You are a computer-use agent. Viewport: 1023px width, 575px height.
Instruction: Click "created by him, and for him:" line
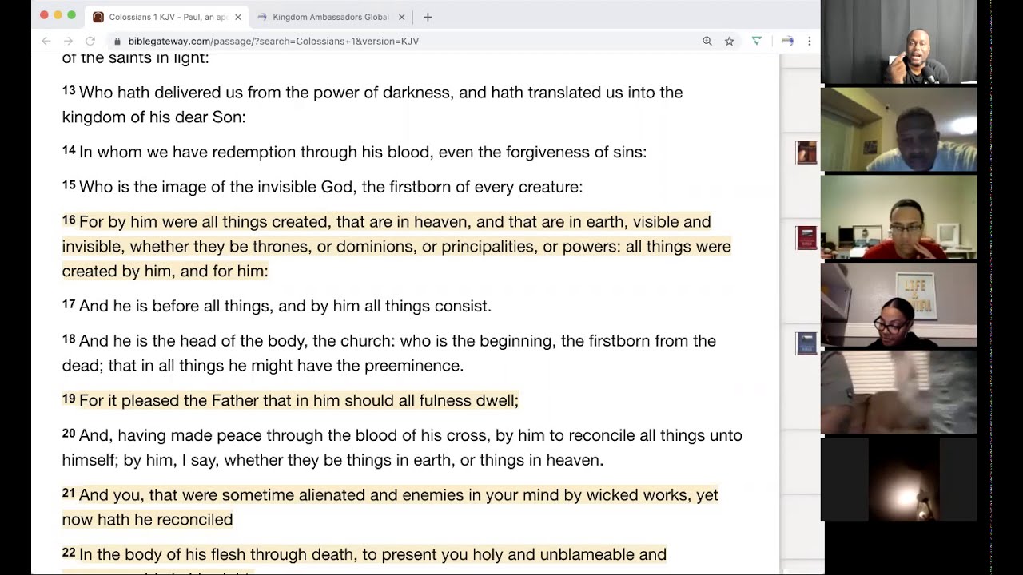[x=165, y=272]
